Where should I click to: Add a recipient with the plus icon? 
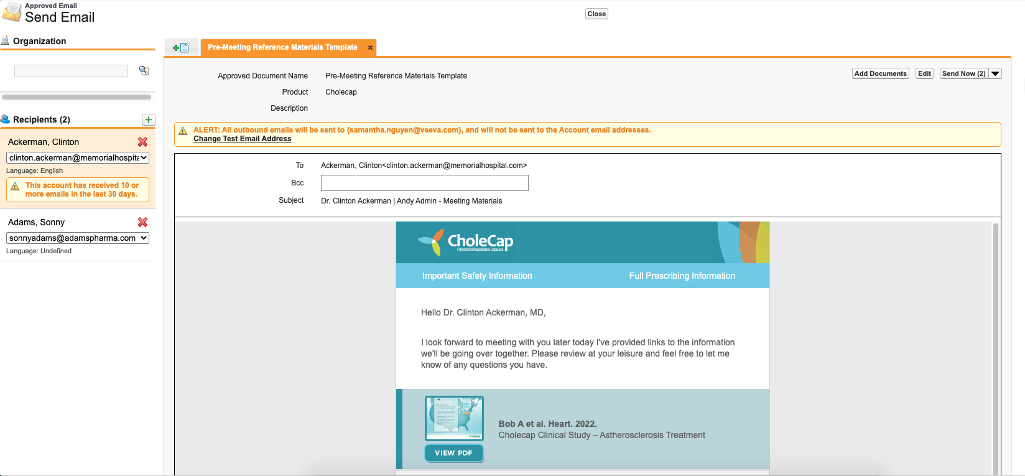(149, 119)
